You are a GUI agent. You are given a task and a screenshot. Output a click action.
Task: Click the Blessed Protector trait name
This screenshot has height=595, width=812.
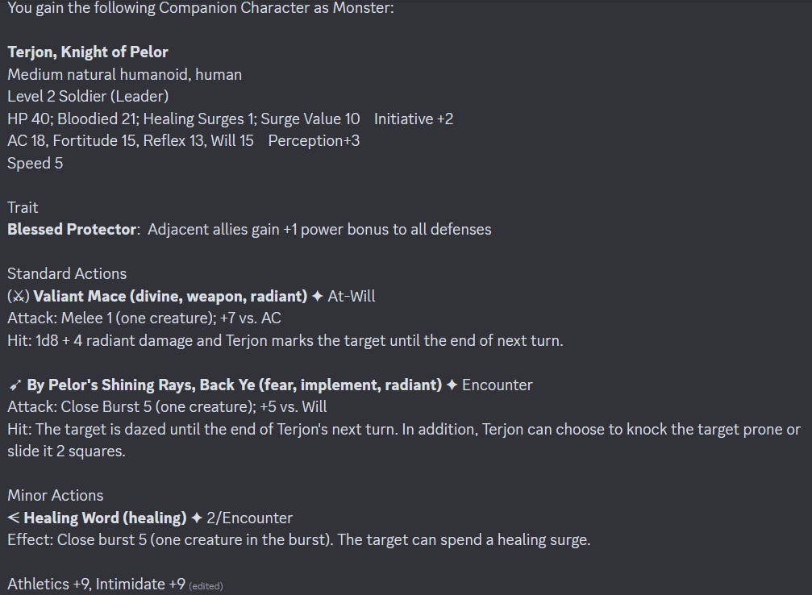72,230
